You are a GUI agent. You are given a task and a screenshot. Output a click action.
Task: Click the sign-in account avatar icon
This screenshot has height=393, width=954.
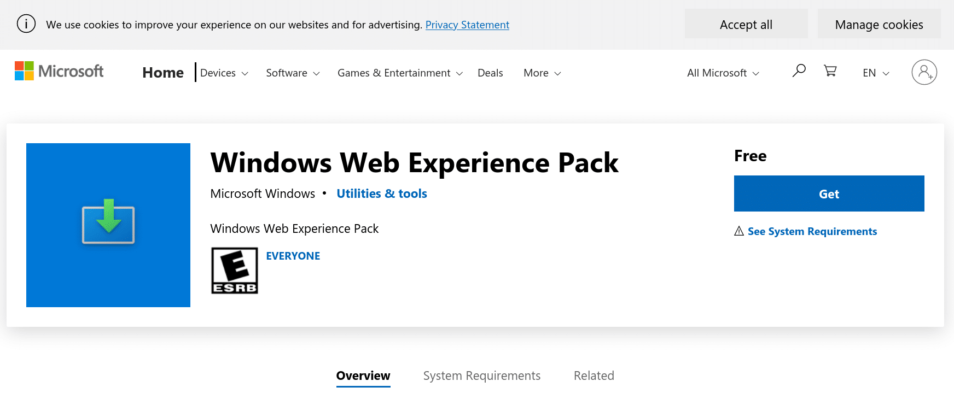click(924, 72)
